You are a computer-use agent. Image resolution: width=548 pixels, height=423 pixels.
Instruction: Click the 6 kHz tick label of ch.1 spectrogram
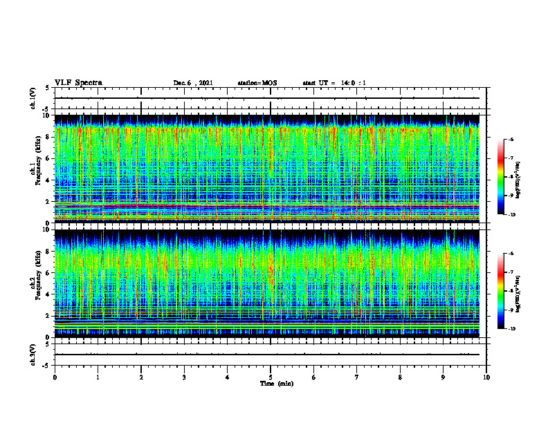click(48, 158)
